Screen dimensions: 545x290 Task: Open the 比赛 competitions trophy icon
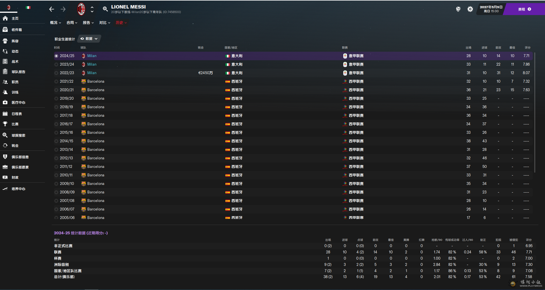coord(5,124)
